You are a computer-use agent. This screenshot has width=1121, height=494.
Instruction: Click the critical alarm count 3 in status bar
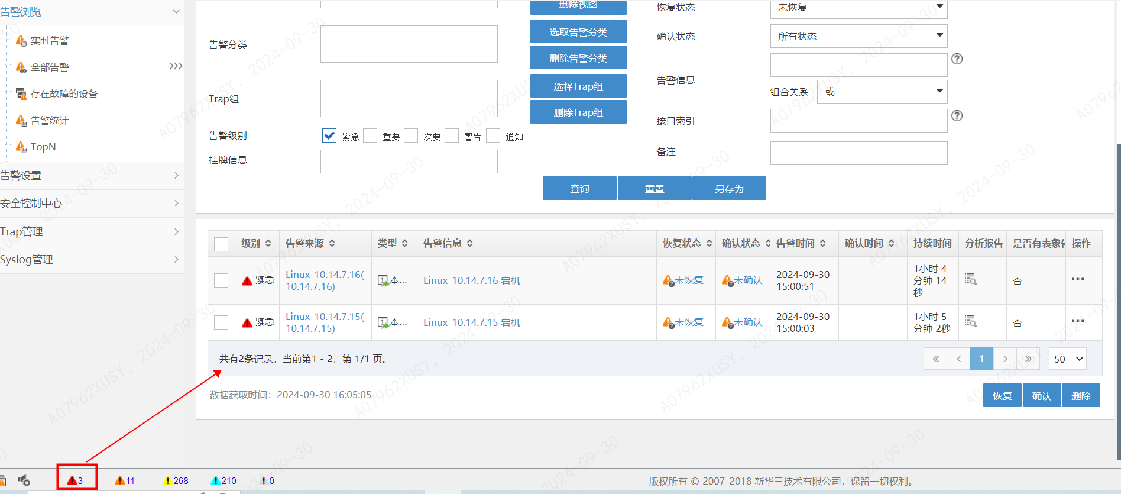(75, 480)
